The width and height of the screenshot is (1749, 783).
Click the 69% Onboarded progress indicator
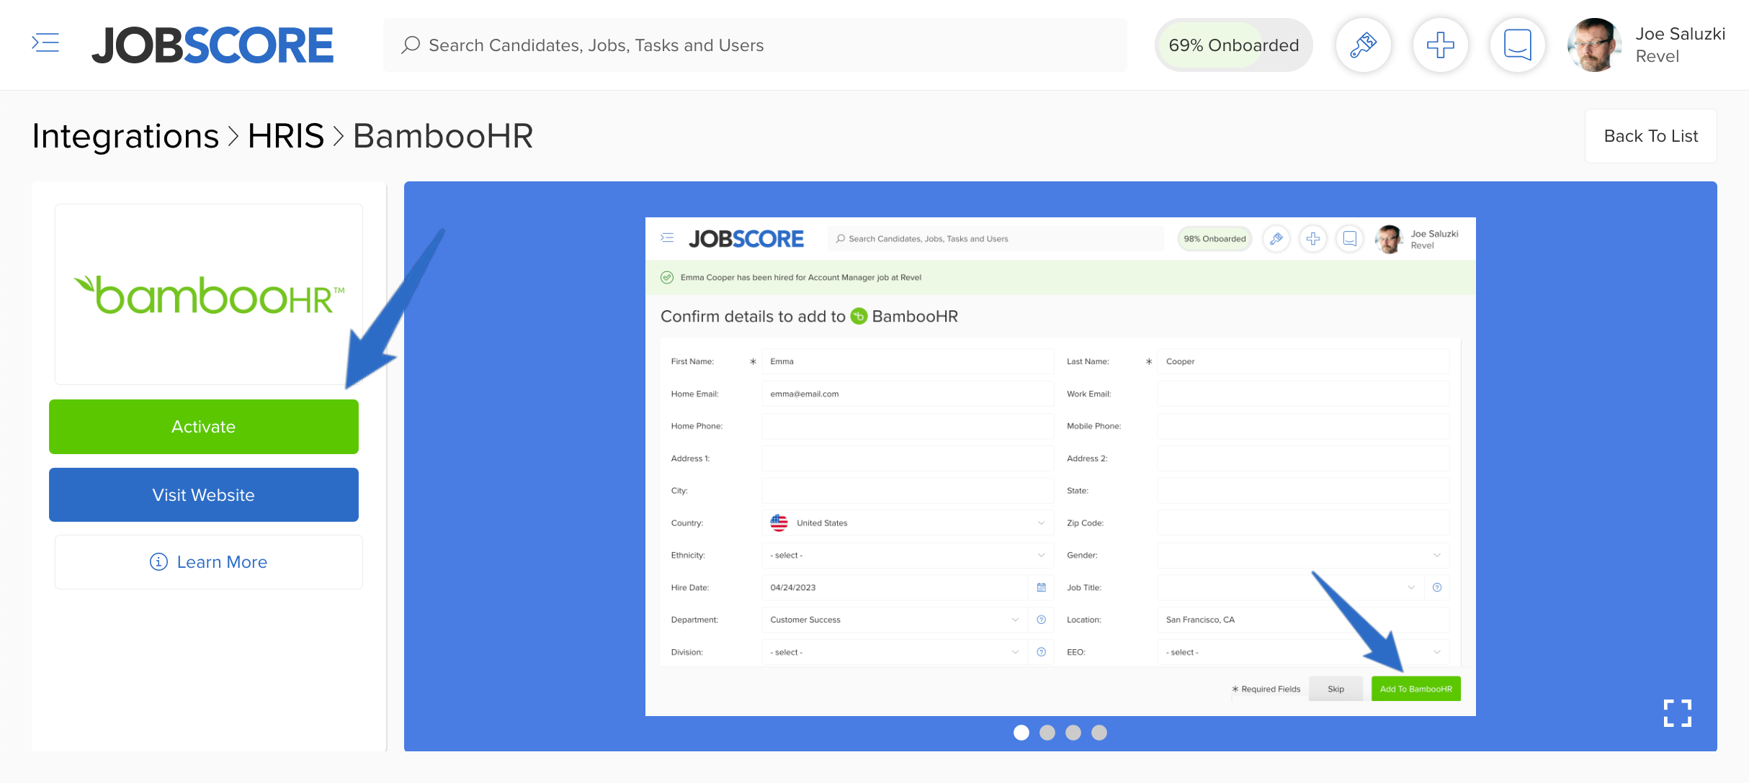[1233, 45]
